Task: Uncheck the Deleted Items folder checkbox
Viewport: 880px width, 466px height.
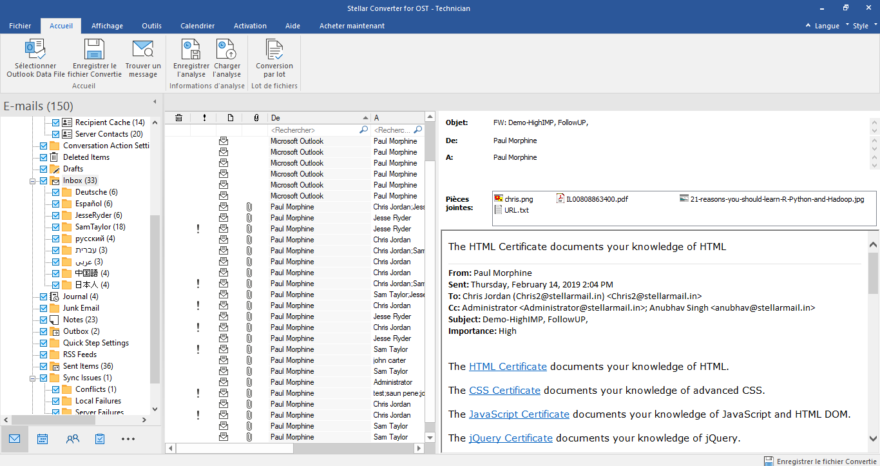Action: tap(43, 157)
